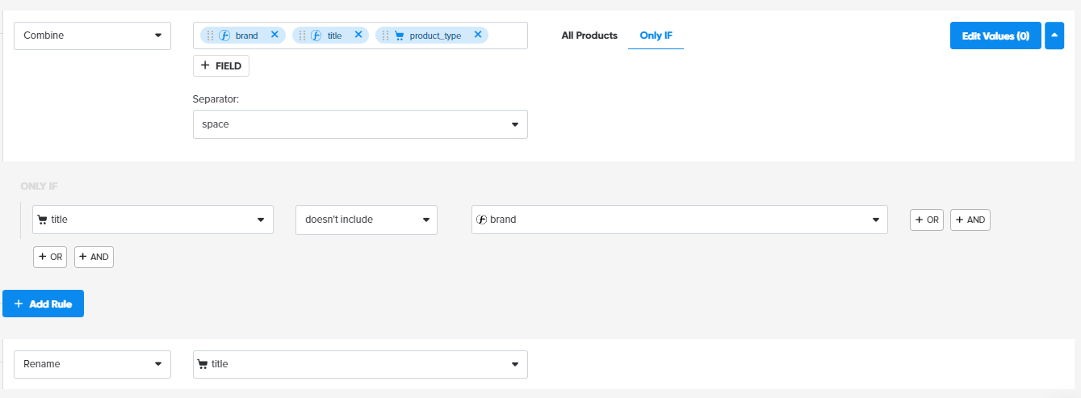Collapse rule with blue up-arrow button
1081x398 pixels.
(x=1054, y=36)
